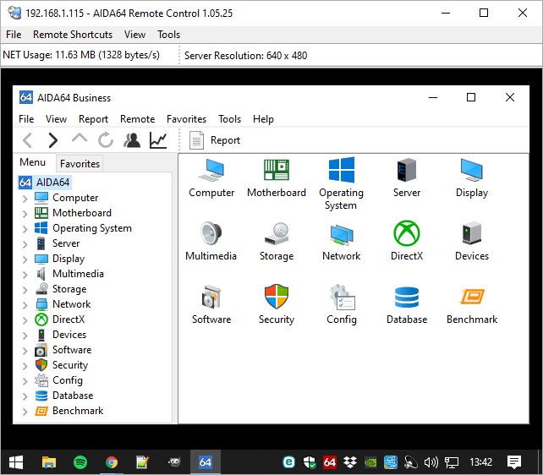Screen dimensions: 543x475
Task: Open the Multimedia speaker icon in main pane
Action: coord(211,233)
